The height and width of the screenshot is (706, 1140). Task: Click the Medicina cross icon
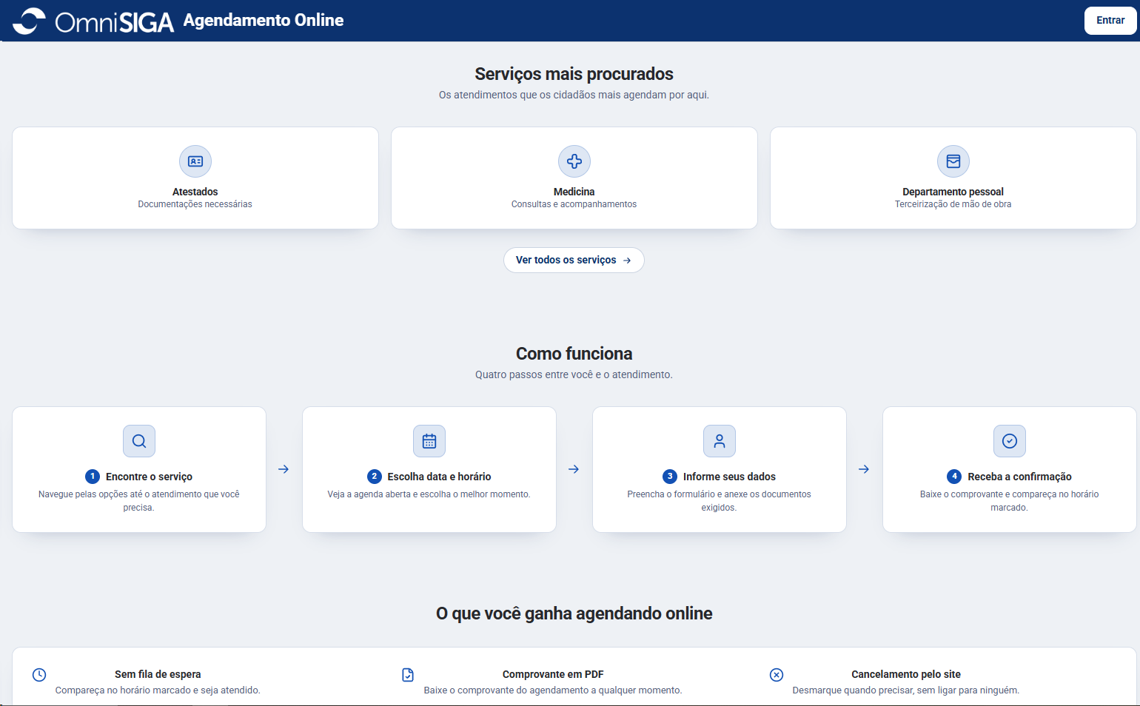coord(574,161)
